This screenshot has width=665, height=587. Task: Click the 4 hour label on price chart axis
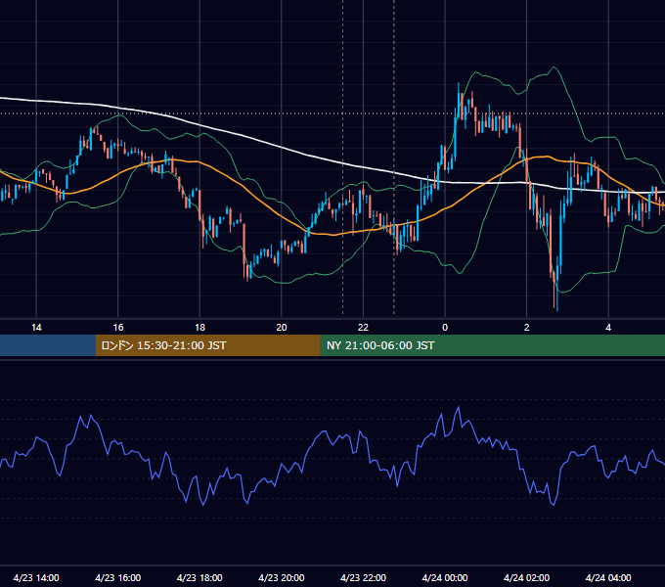click(x=608, y=328)
